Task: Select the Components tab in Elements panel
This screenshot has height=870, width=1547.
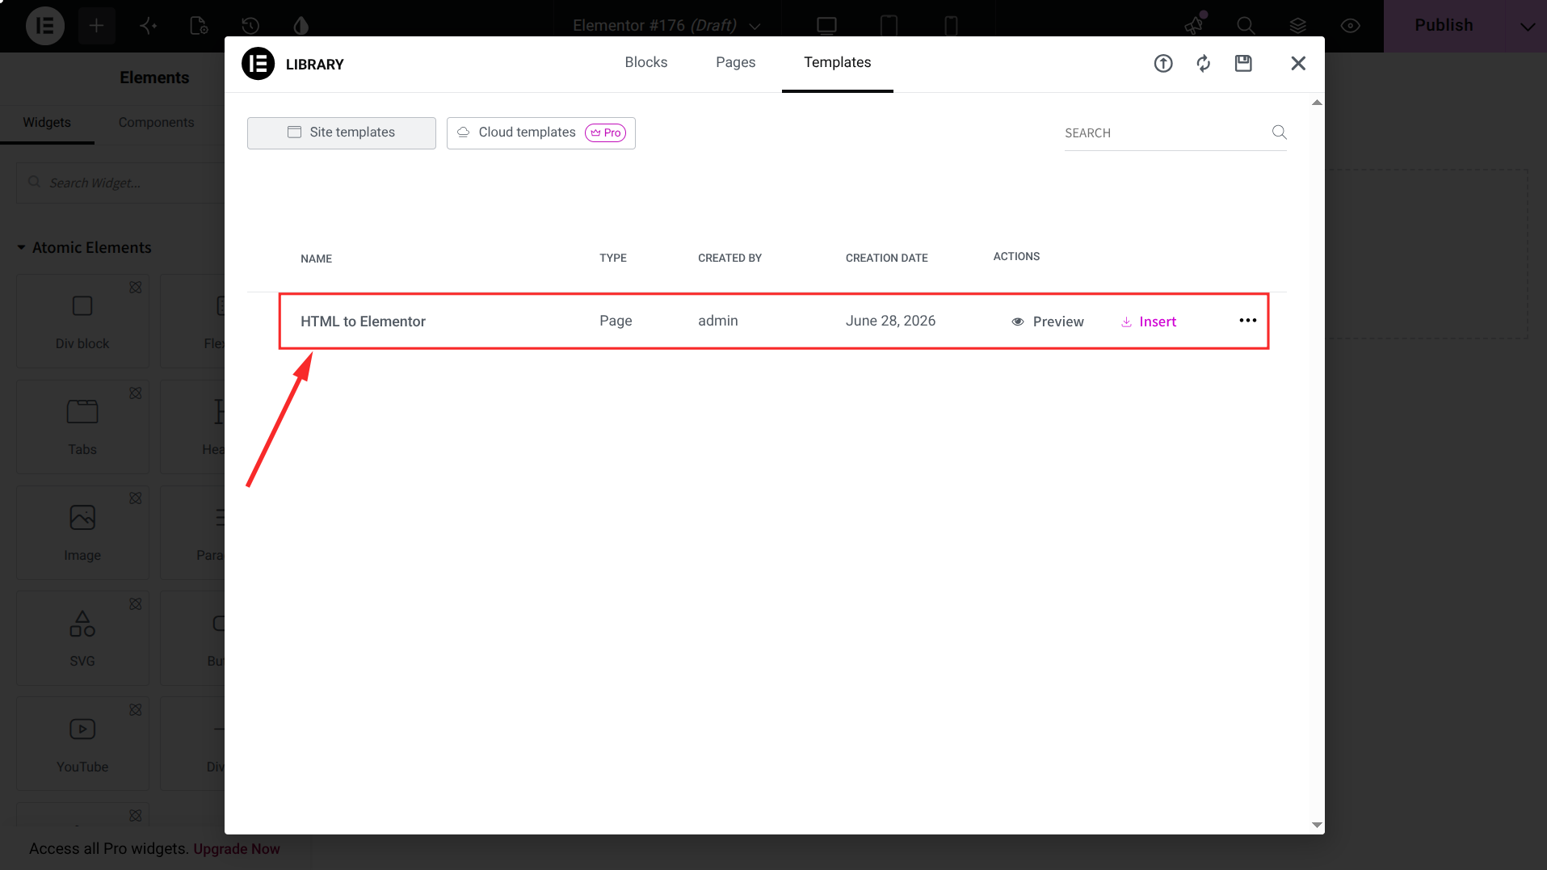Action: (x=156, y=123)
